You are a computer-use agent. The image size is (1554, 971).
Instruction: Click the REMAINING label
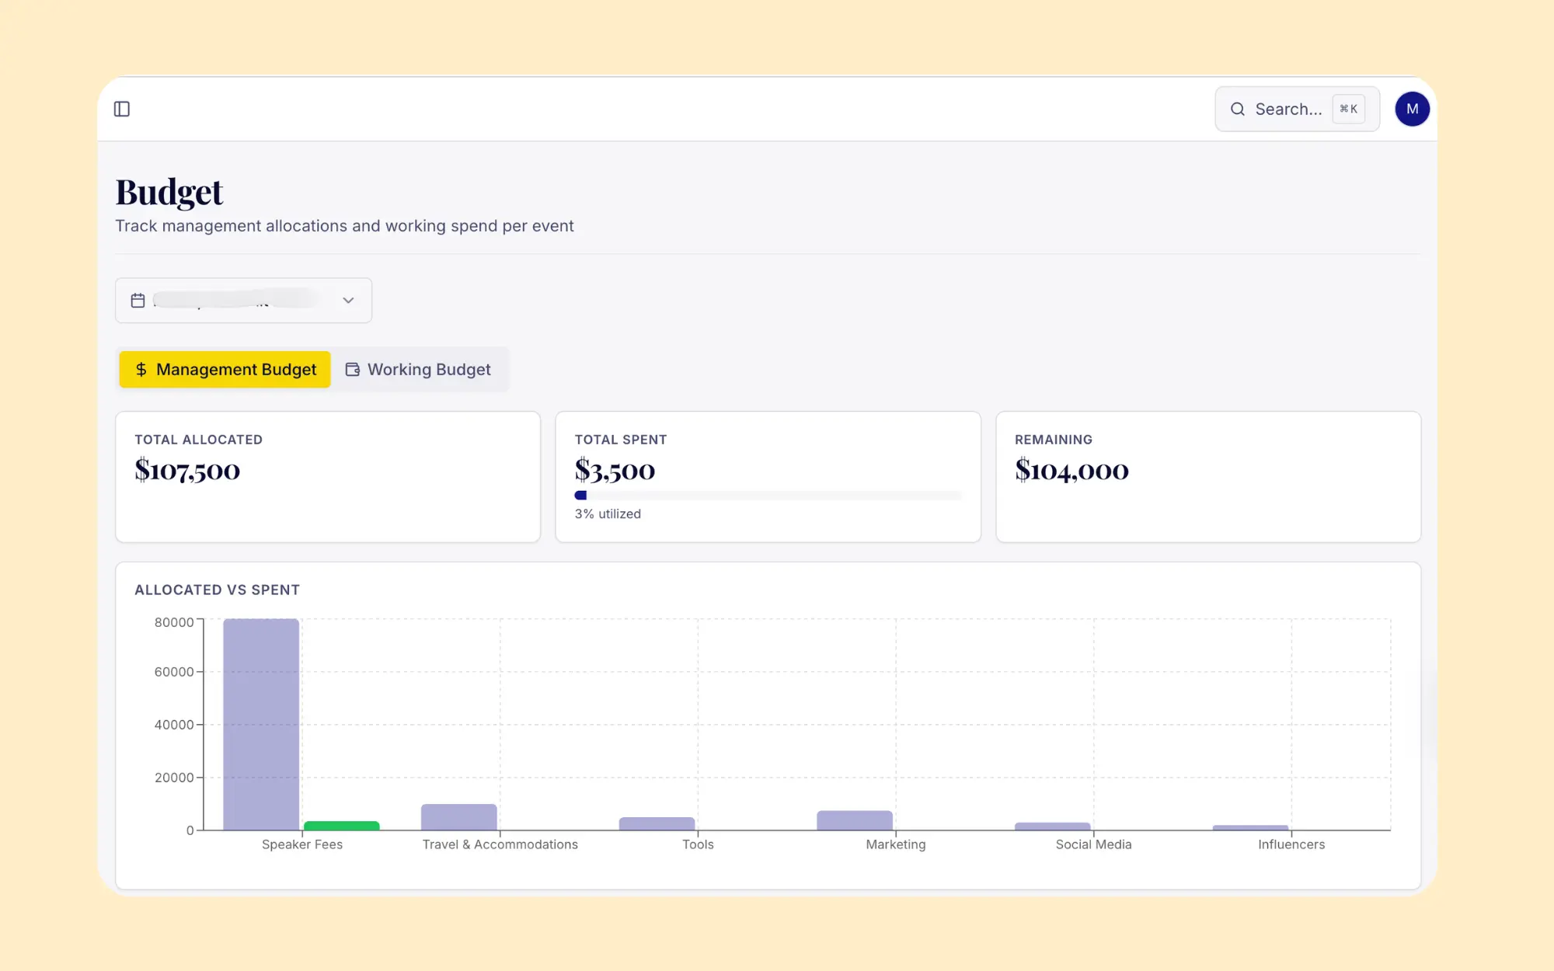click(1054, 440)
